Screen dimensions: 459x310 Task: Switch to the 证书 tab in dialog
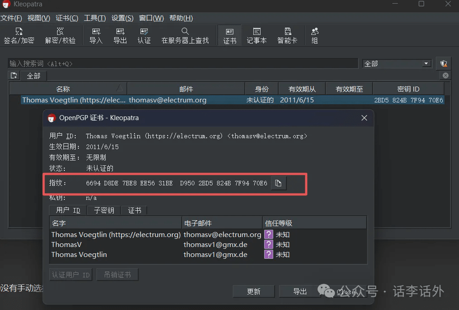pyautogui.click(x=135, y=210)
